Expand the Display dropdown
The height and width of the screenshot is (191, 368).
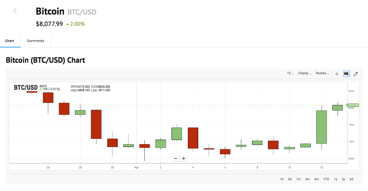coord(305,73)
